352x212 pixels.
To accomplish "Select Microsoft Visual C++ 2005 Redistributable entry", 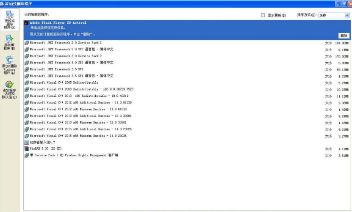I will coord(64,83).
